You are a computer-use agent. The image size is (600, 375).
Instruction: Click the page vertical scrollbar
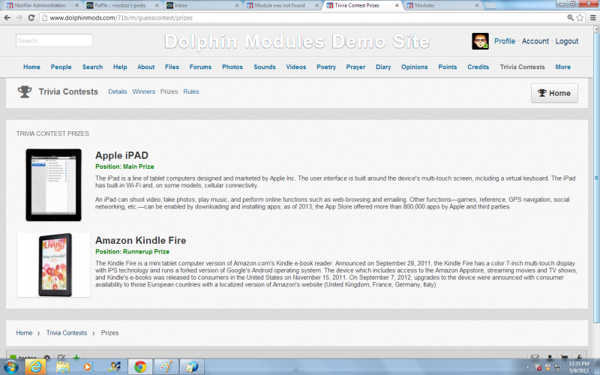(596, 178)
